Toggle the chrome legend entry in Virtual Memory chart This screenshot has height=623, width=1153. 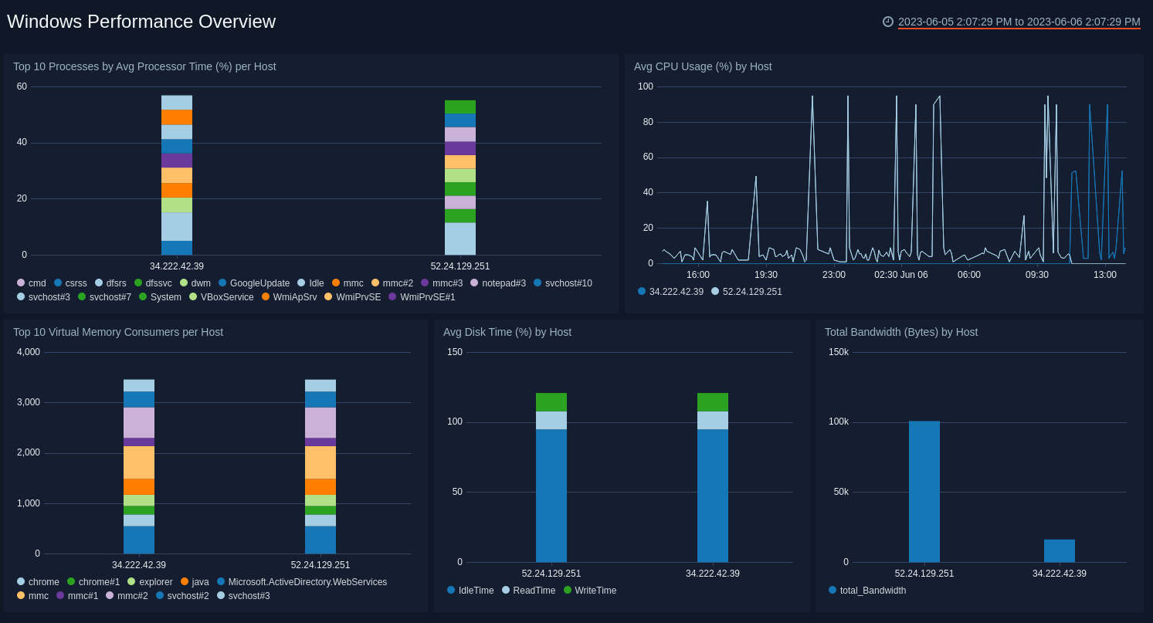(x=38, y=582)
